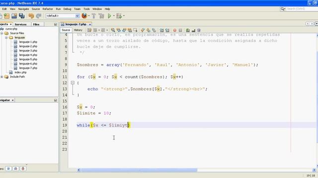Click Previous Bookmark icon
This screenshot has width=318, height=178.
coord(143,30)
